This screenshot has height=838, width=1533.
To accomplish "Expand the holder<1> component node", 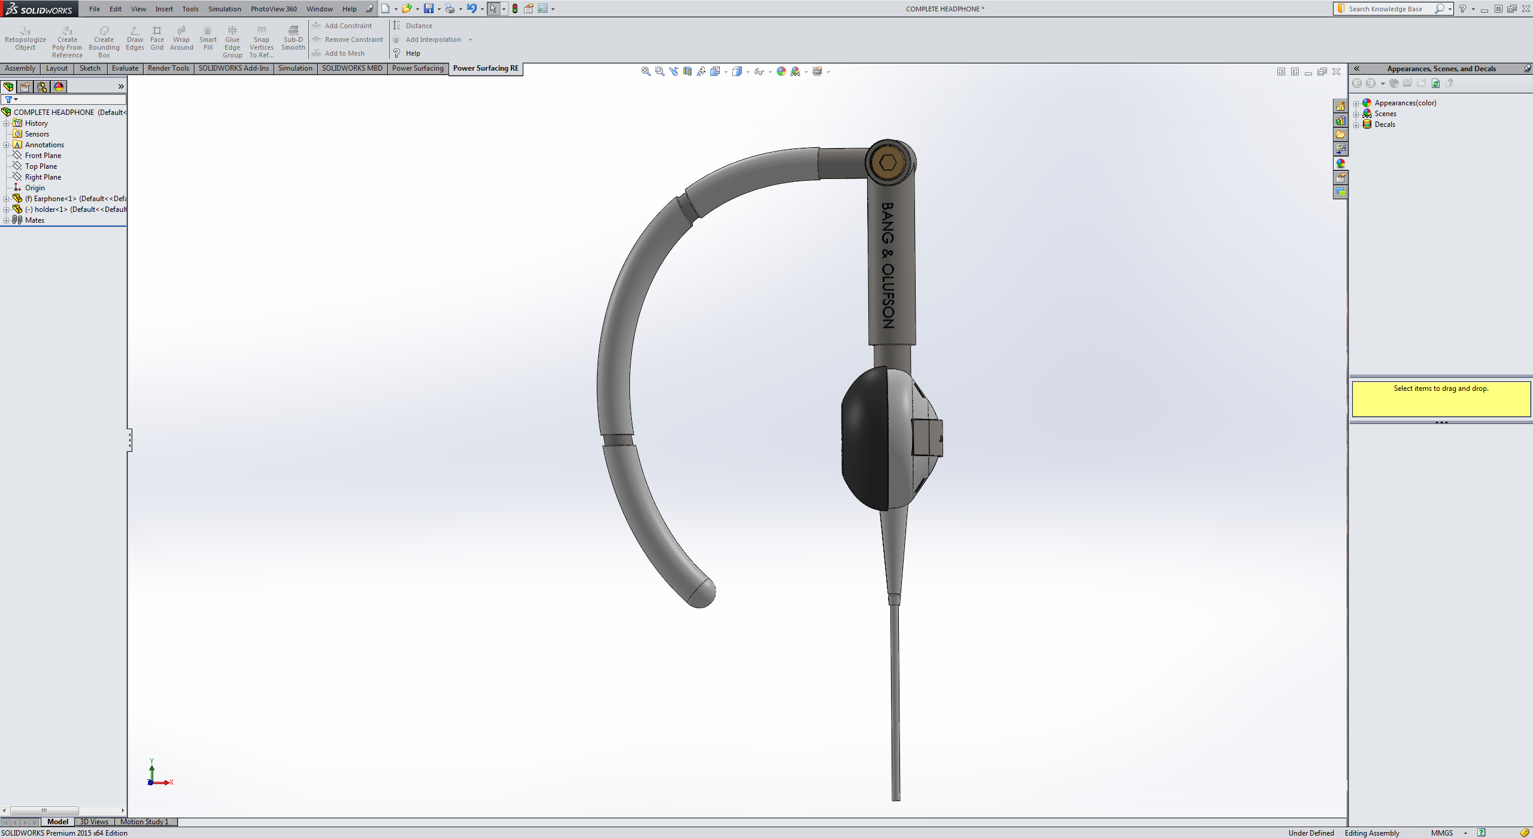I will 6,209.
